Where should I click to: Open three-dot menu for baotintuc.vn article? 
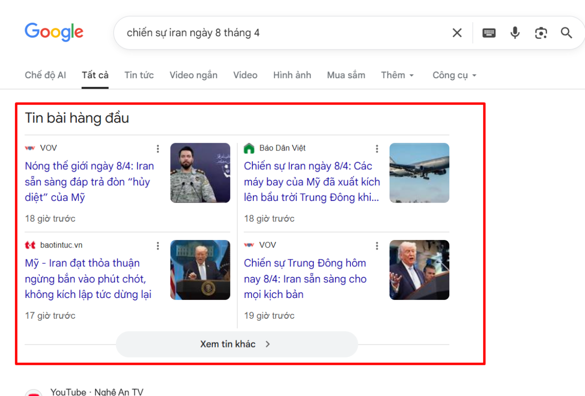tap(158, 246)
